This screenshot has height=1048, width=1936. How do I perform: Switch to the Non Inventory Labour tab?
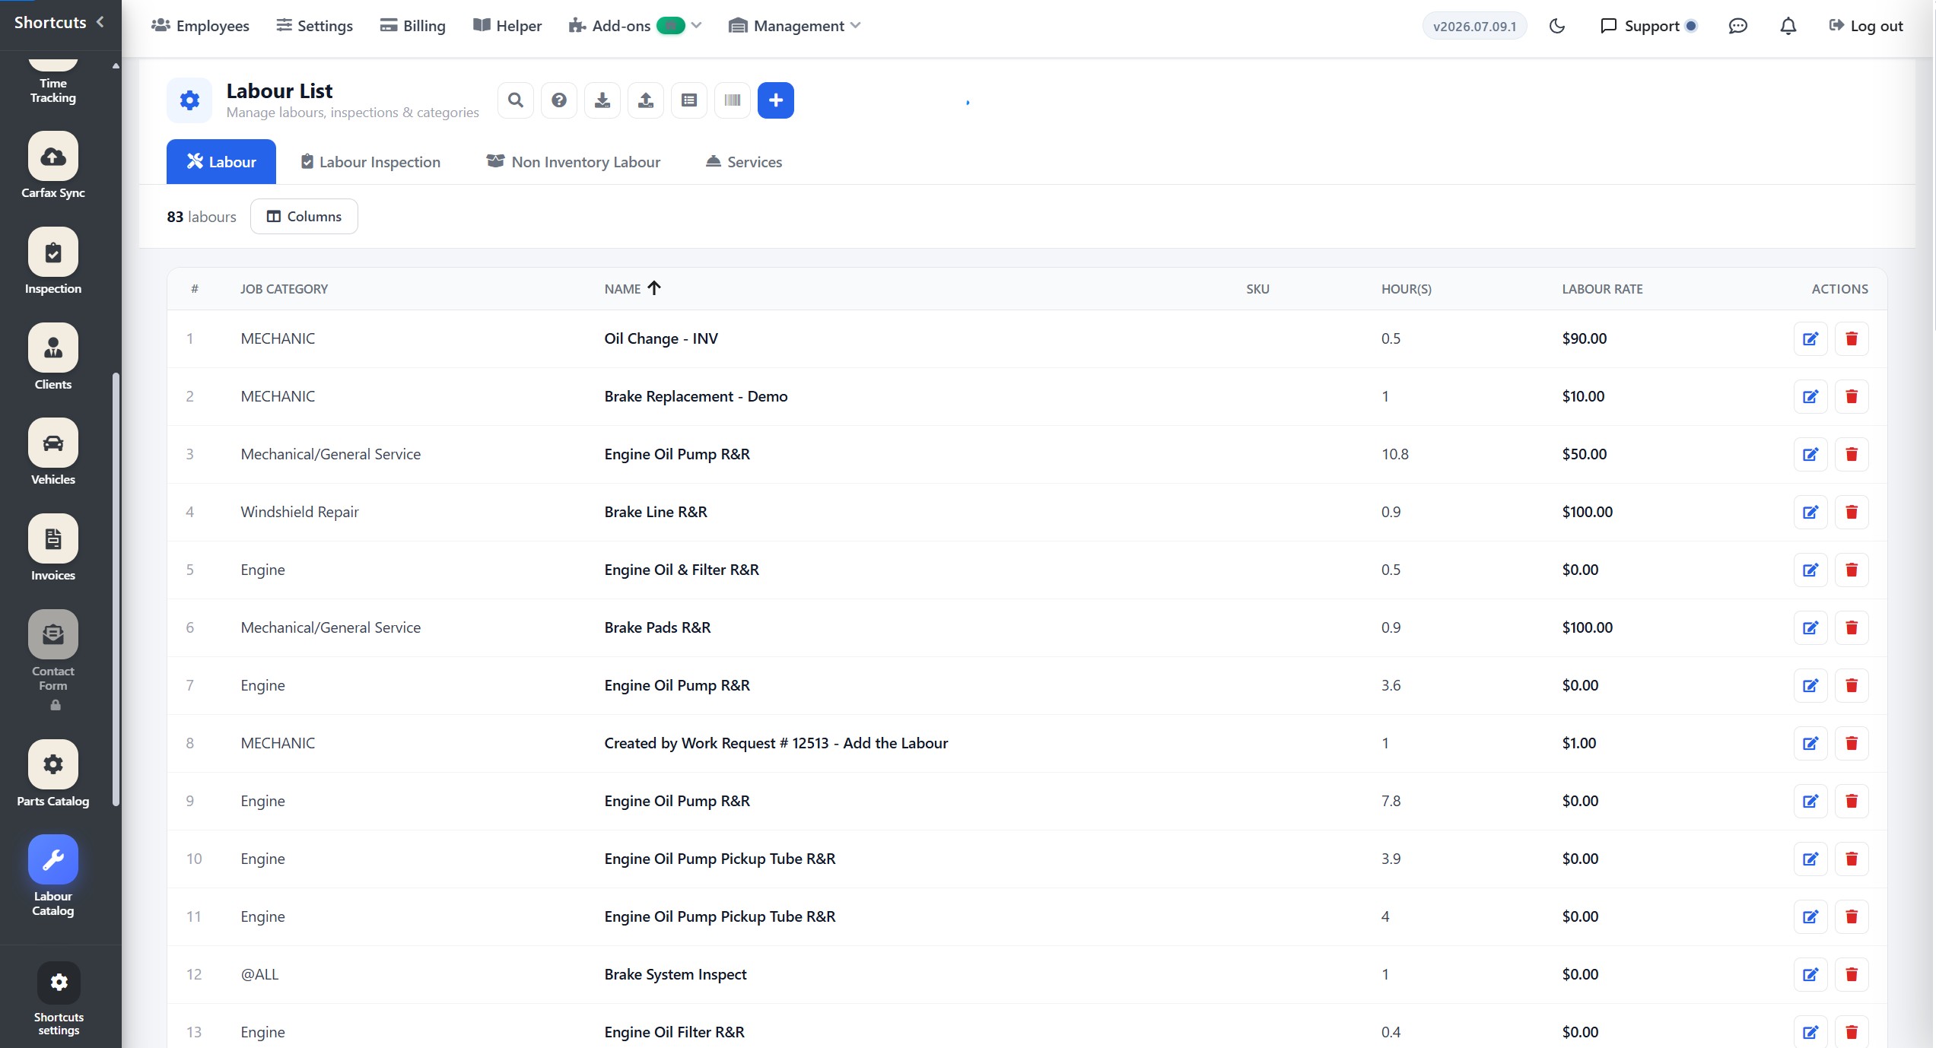(574, 162)
